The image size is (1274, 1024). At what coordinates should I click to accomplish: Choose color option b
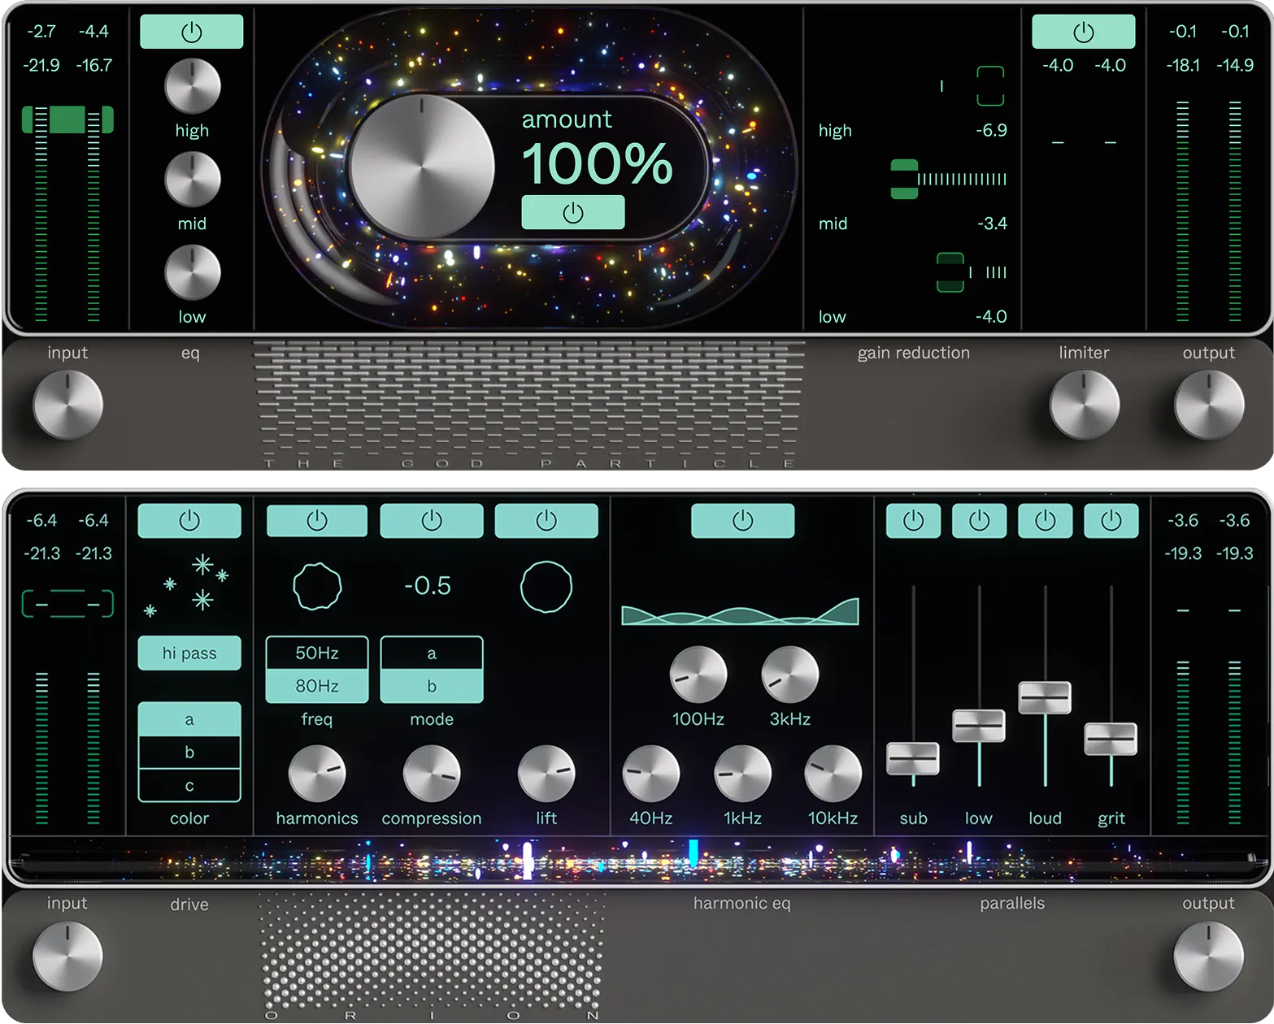[189, 753]
